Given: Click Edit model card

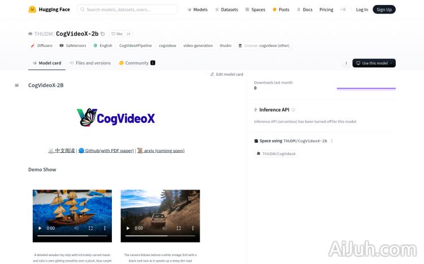Looking at the screenshot, I should pos(227,74).
